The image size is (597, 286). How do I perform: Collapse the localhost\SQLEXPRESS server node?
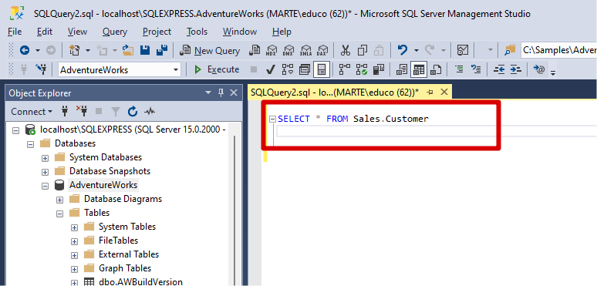tap(15, 130)
